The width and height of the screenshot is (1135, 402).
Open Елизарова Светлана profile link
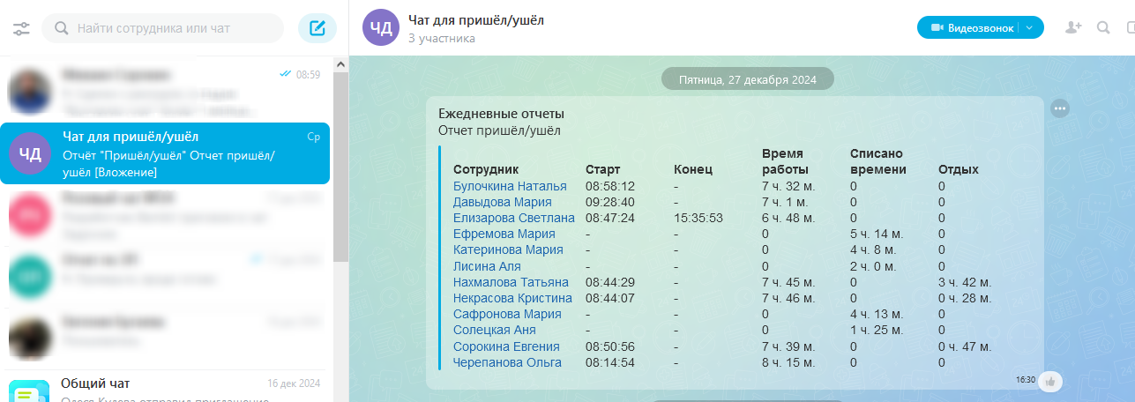(514, 218)
